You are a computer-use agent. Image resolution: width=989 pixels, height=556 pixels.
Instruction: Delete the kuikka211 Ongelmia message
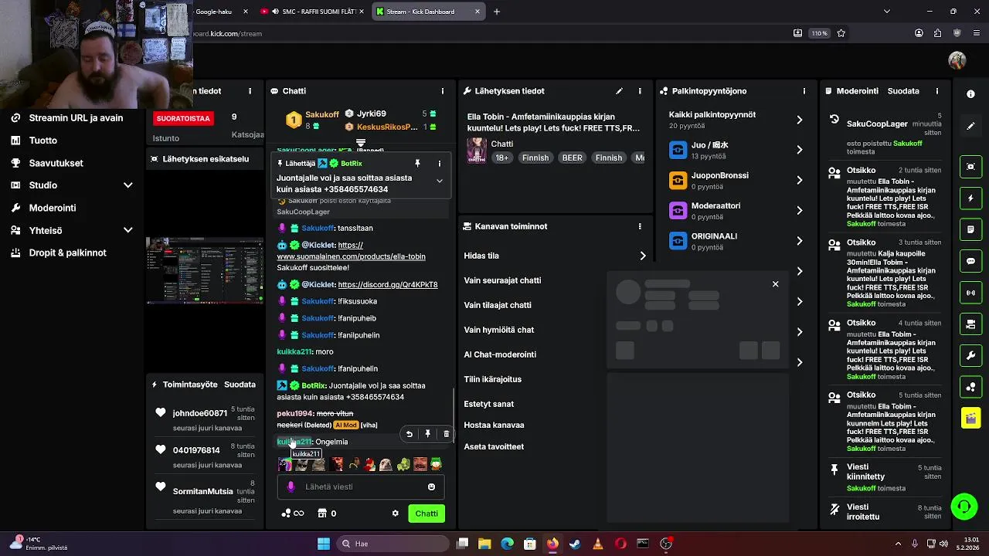tap(446, 434)
